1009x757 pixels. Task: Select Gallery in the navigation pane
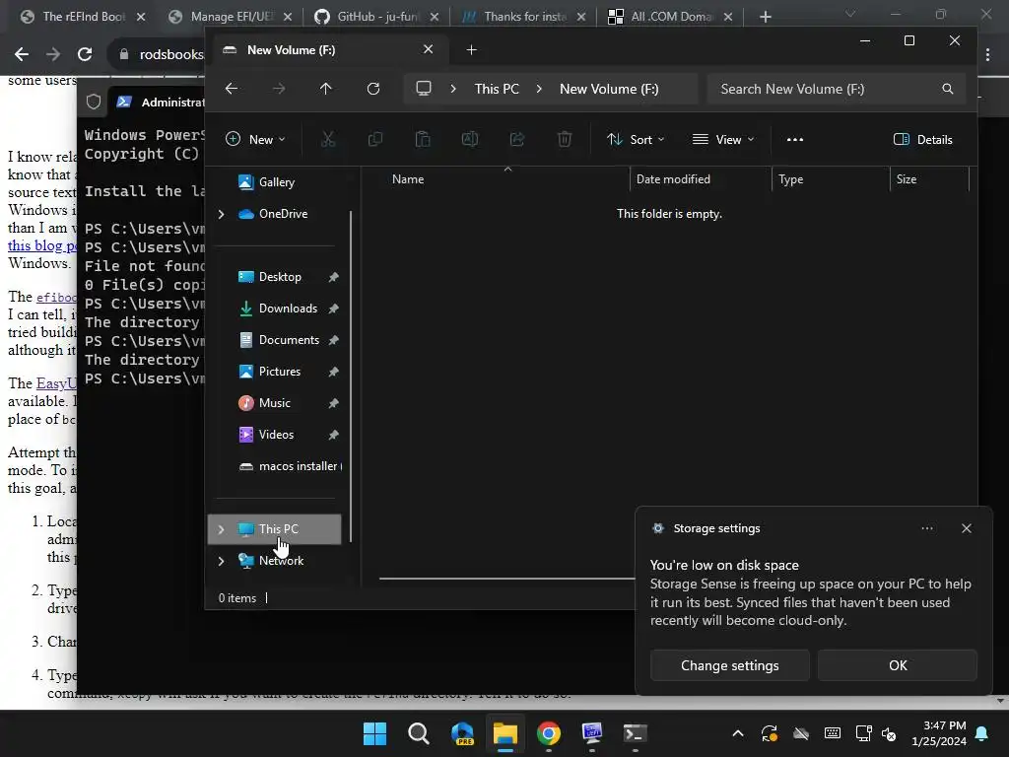click(x=277, y=182)
